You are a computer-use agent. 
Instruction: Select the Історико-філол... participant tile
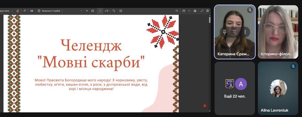278,32
